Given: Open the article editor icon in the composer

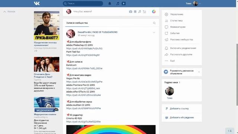Looking at the screenshot, I should 144,12.
